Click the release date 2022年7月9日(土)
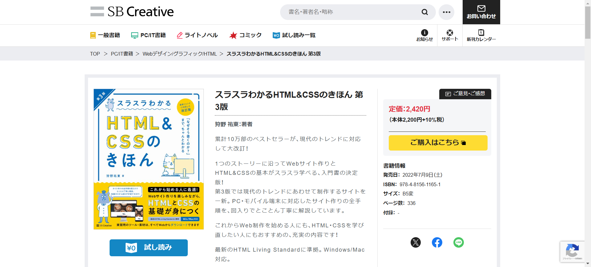This screenshot has height=267, width=591. pyautogui.click(x=422, y=175)
